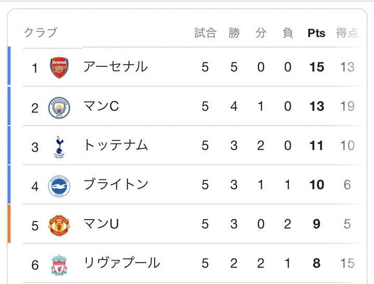Screen dimensions: 374x284
Task: Open the アーセナル team link
Action: [115, 67]
